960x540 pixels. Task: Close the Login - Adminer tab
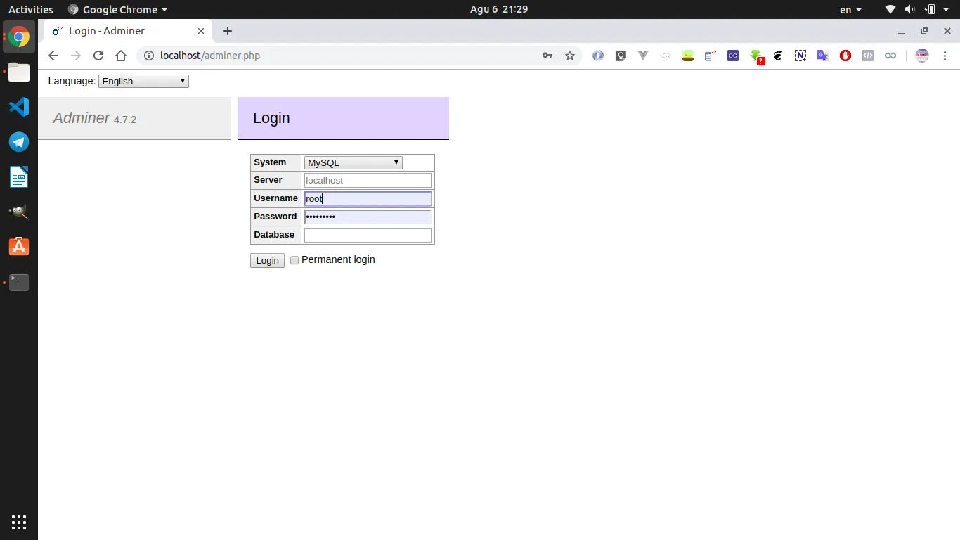coord(201,31)
